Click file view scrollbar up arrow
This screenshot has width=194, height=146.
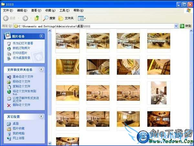191,31
